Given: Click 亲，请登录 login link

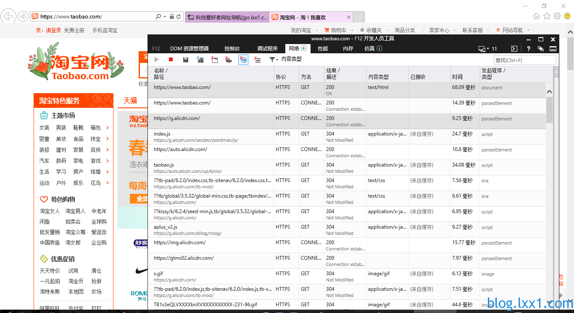Looking at the screenshot, I should click(49, 30).
